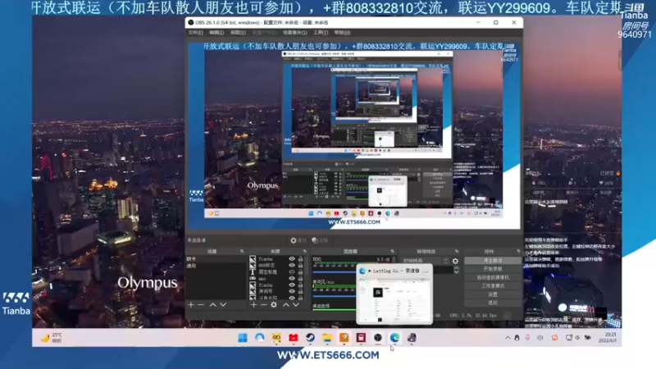Toggle lock on 666标志 source

coord(300,265)
